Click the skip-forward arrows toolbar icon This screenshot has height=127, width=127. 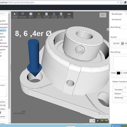[69, 15]
